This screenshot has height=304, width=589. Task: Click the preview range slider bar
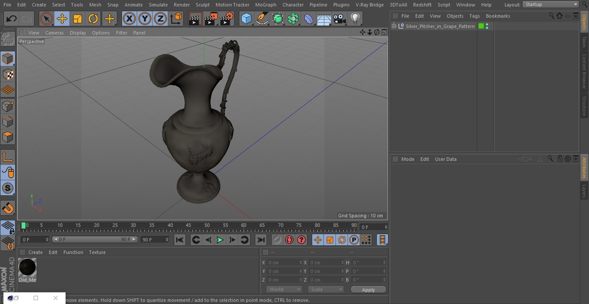(x=95, y=239)
